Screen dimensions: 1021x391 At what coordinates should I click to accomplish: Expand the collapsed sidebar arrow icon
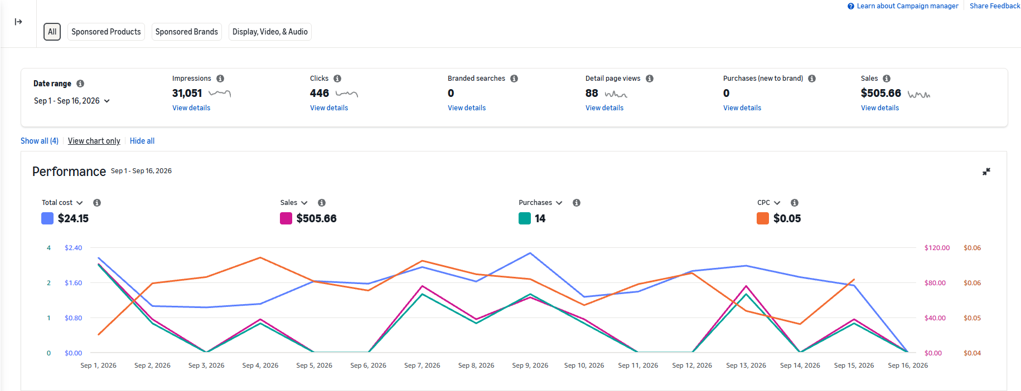[x=18, y=22]
